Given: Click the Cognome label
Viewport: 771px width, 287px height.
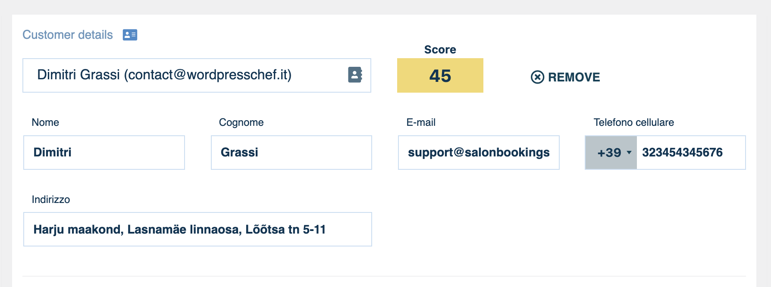Looking at the screenshot, I should pos(241,122).
